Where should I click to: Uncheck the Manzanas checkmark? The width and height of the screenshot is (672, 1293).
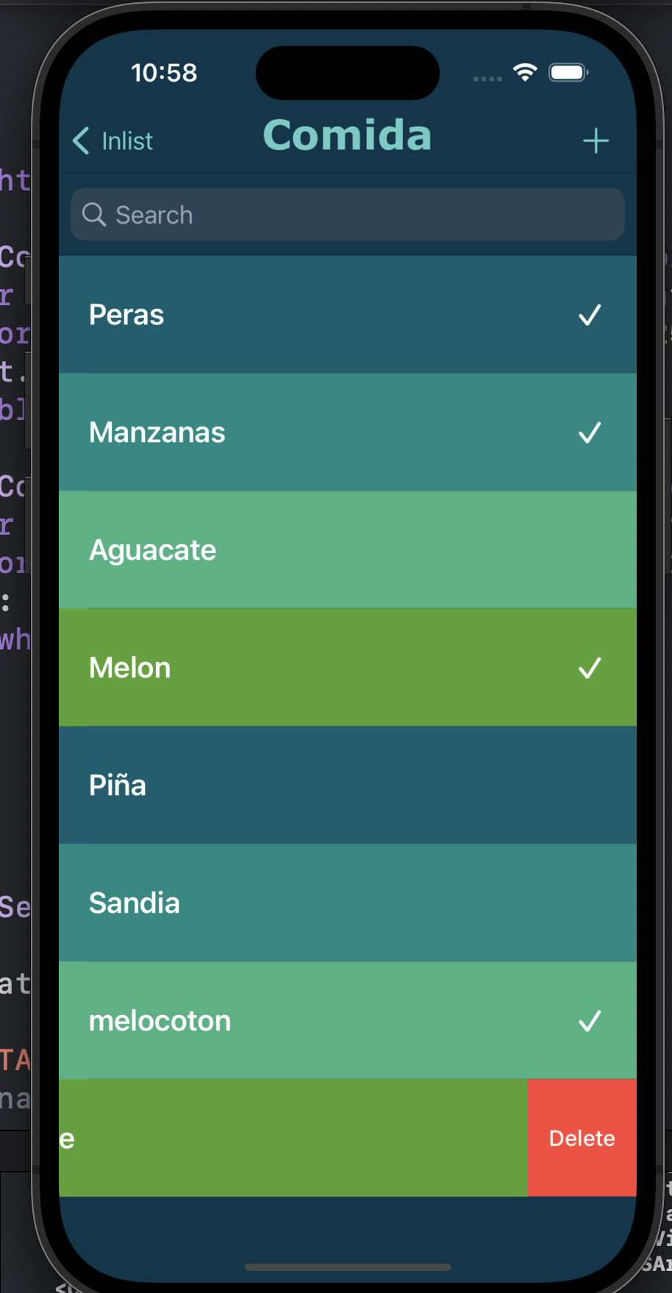(x=590, y=432)
